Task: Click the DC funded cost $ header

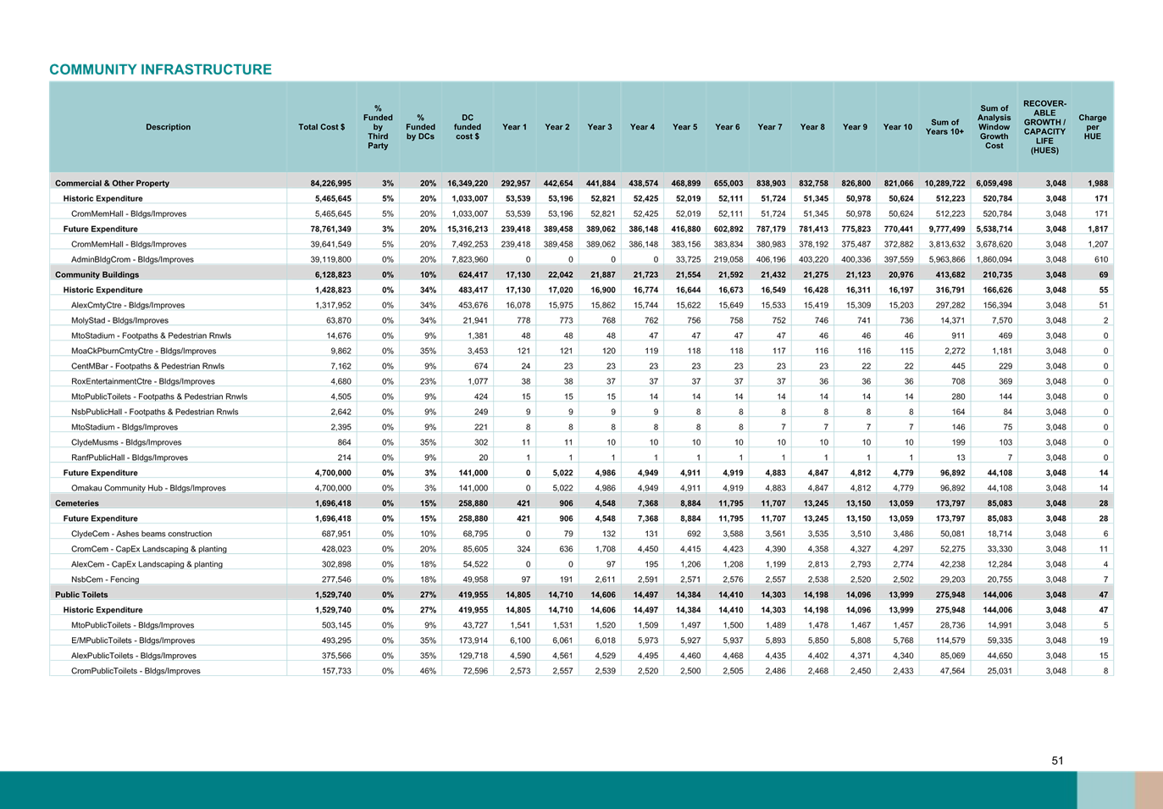Action: pyautogui.click(x=467, y=127)
